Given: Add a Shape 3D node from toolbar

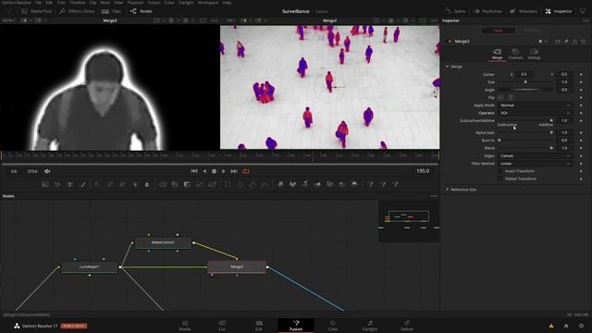Looking at the screenshot, I should click(x=292, y=184).
